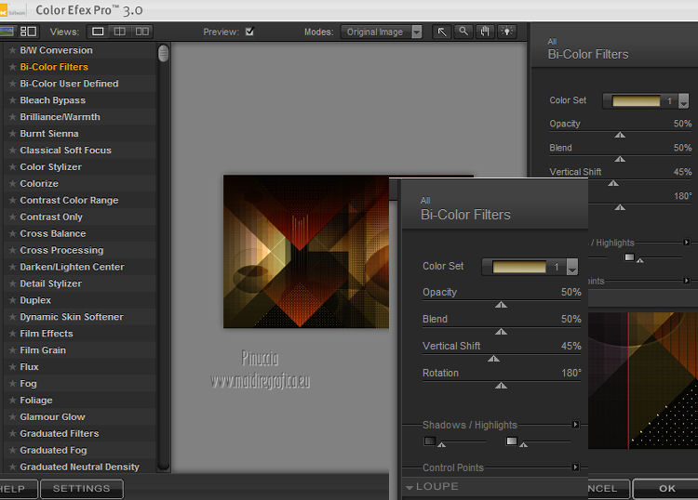Click the filter list scrollbar thumb

[x=164, y=53]
